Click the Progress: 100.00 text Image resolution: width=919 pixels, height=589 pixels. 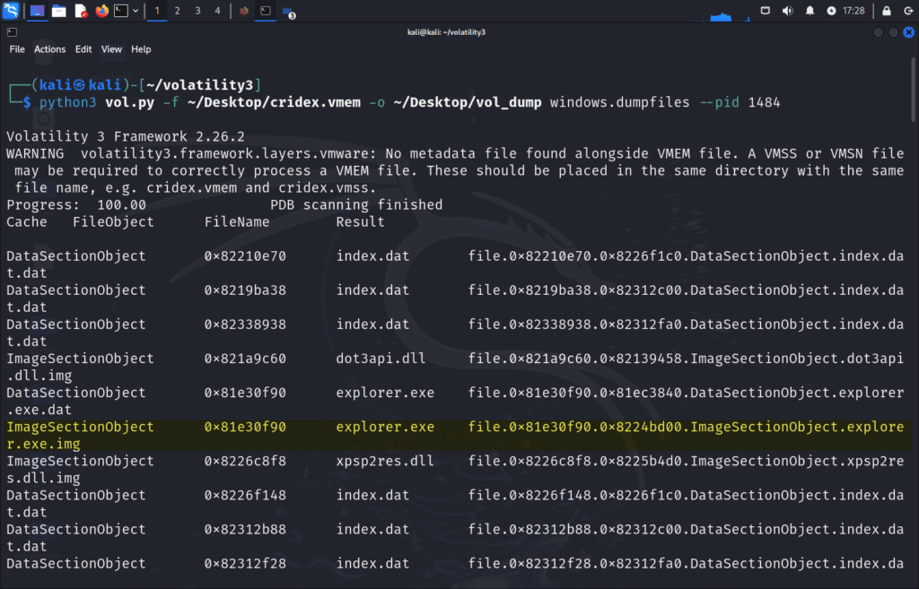coord(76,205)
